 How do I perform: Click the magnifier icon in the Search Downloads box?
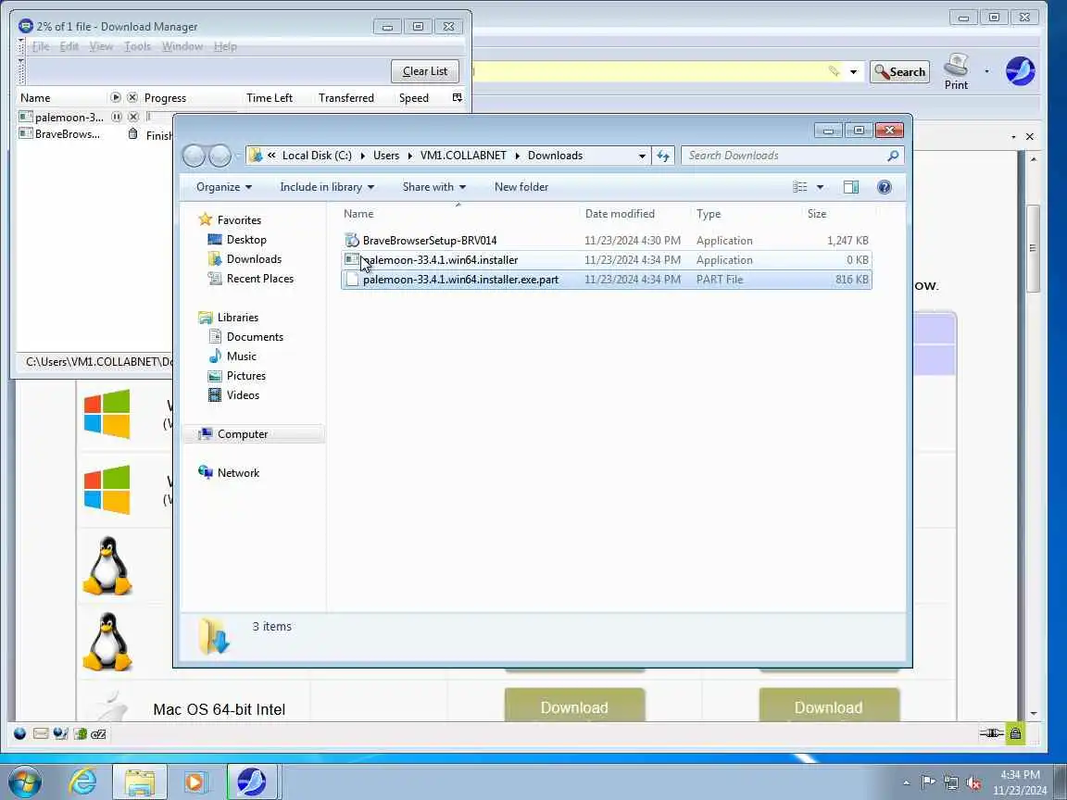click(893, 156)
